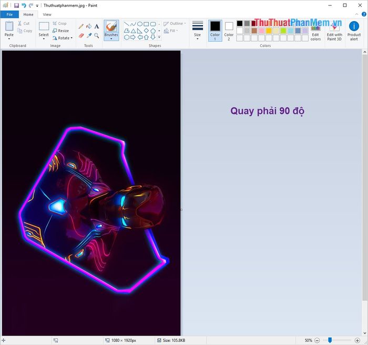368x345 pixels.
Task: Open the File menu
Action: 9,14
